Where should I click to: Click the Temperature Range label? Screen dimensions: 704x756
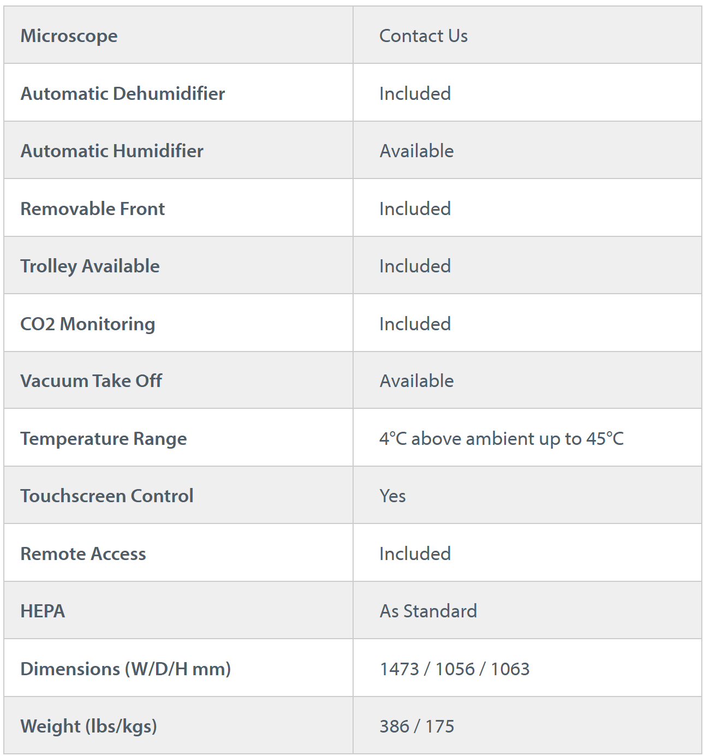[103, 439]
